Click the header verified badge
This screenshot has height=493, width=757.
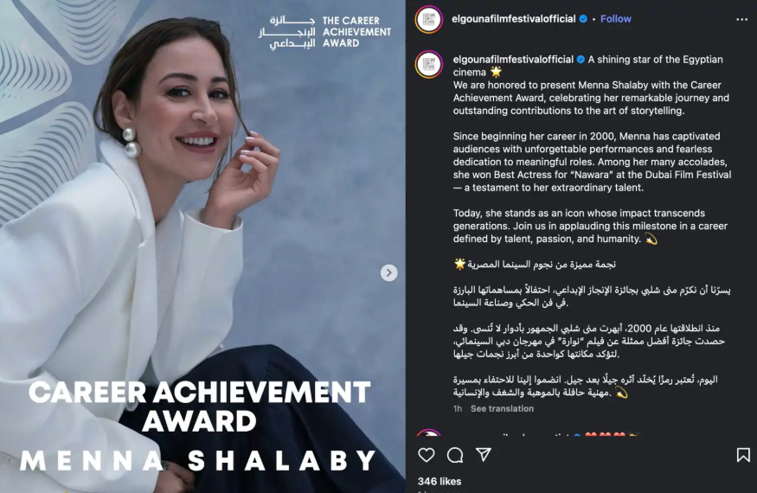583,19
